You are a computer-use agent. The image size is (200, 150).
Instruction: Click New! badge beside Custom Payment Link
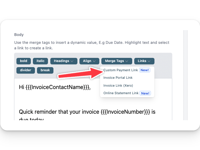pos(145,70)
